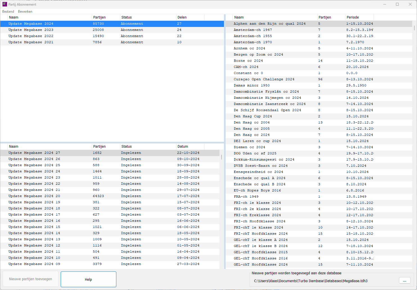Select Arnhem oc 2024 tournament

coord(319,49)
